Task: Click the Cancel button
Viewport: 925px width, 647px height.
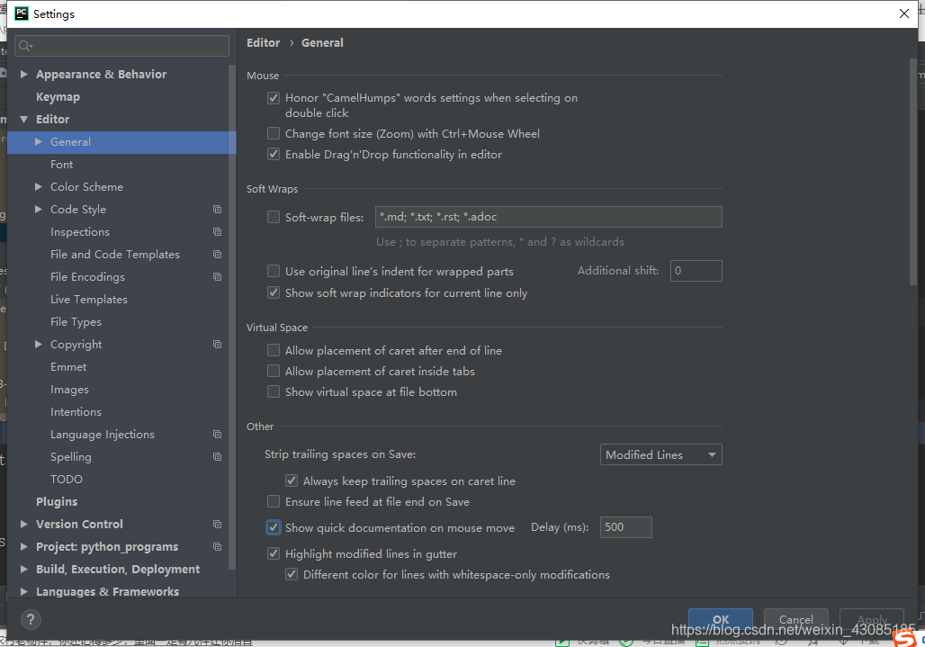Action: [795, 619]
